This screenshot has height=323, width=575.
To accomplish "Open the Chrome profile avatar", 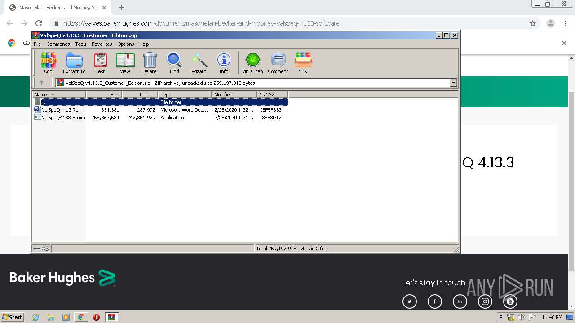I will 551,23.
